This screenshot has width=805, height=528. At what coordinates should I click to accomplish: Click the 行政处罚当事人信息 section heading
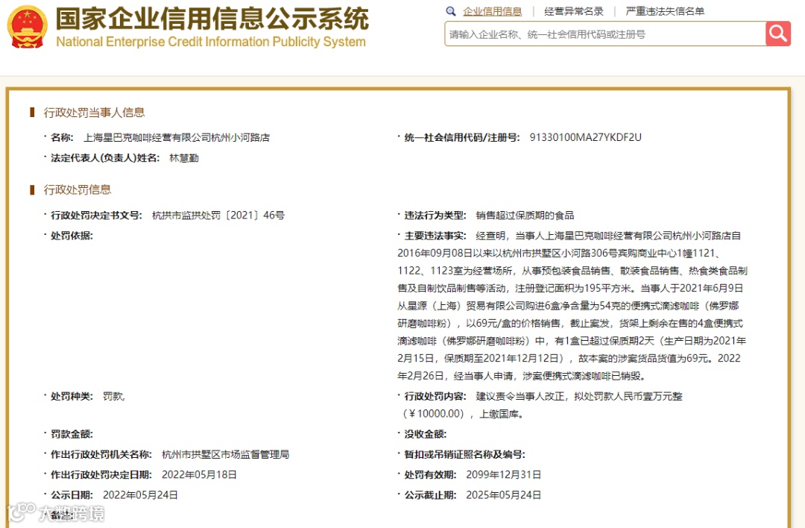94,113
